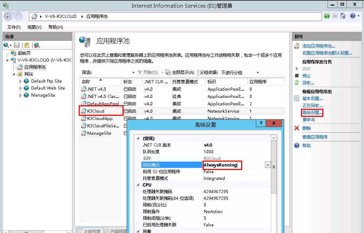This screenshot has height=233, width=364.
Task: Open the 帮助(H) menu
Action: point(56,27)
